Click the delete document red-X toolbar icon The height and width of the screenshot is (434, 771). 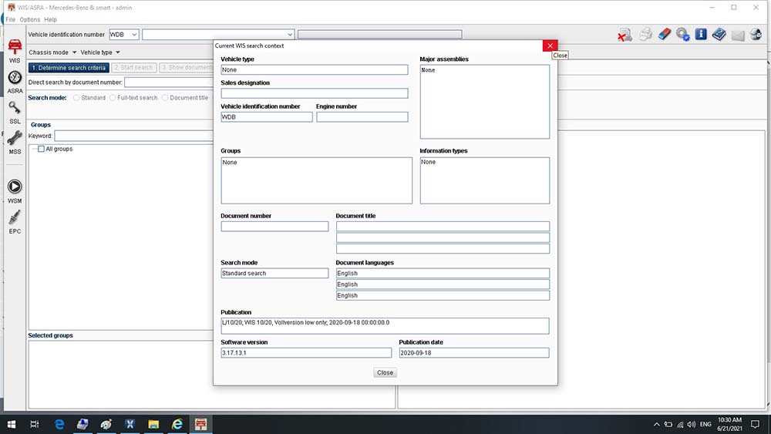point(625,35)
